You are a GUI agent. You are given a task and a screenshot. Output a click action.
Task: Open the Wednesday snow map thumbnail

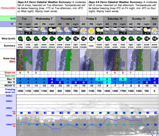click(x=44, y=60)
